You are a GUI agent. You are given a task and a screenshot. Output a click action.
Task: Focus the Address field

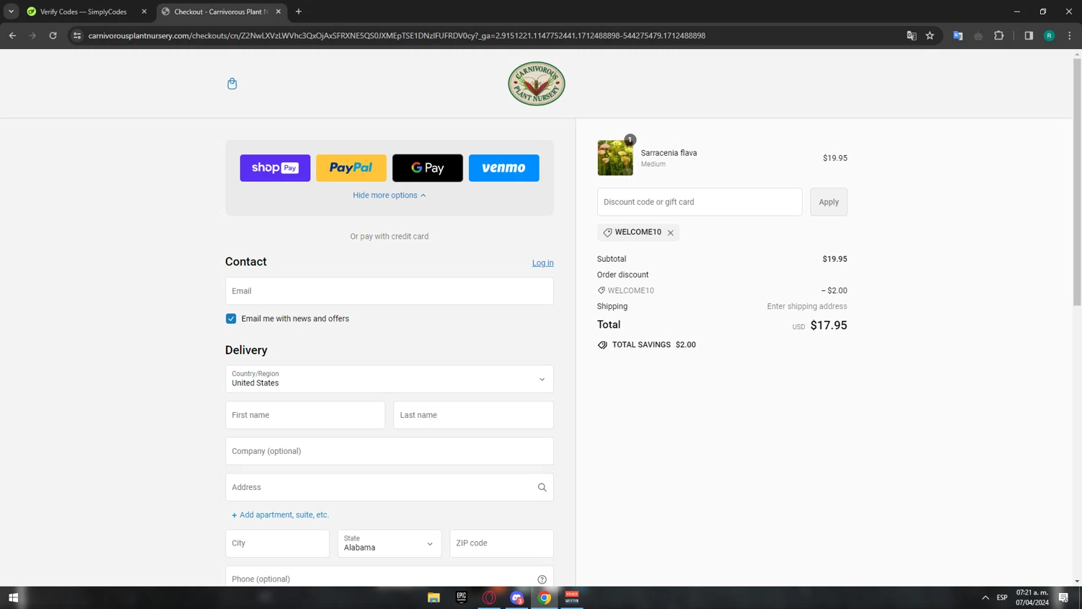pos(390,487)
